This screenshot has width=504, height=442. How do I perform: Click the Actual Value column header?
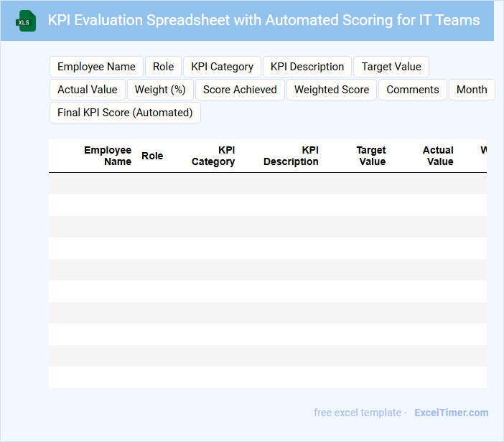(x=438, y=156)
